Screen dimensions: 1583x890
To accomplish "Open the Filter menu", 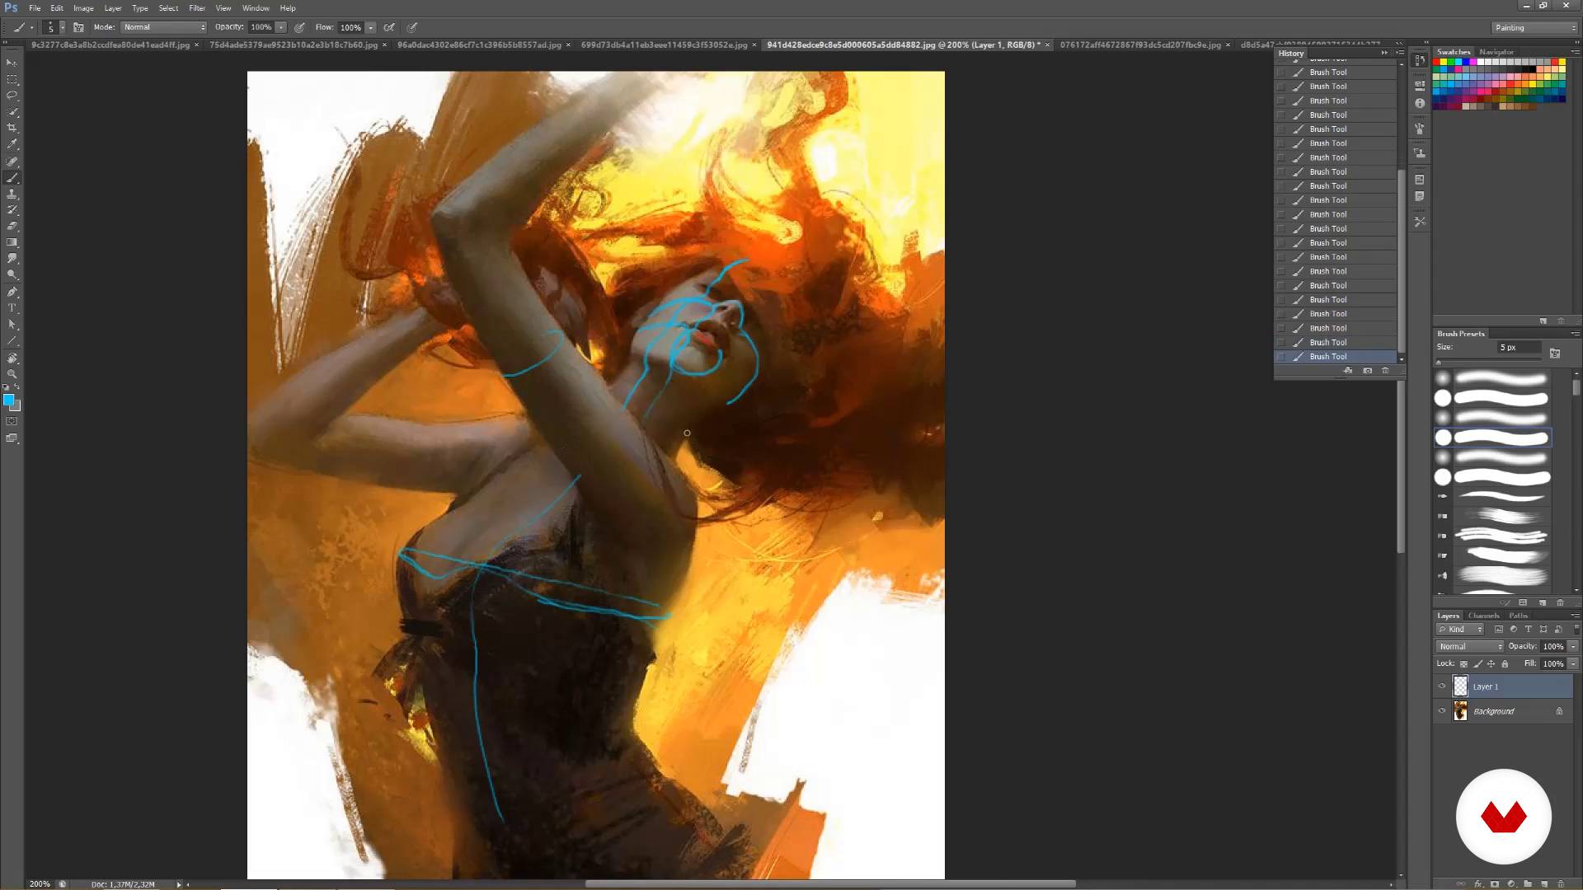I will [x=197, y=8].
